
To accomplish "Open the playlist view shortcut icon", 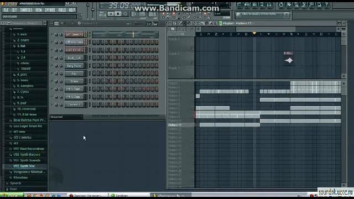I will [239, 4].
